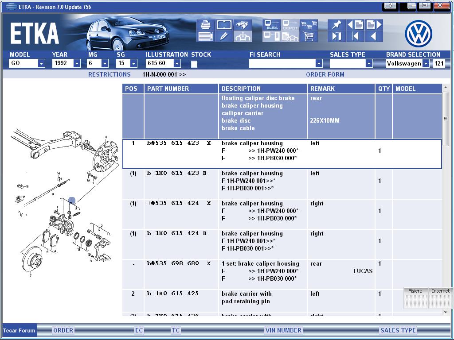The image size is (454, 340).
Task: Go to previous page with left-arrow document icon
Action: (x=355, y=25)
